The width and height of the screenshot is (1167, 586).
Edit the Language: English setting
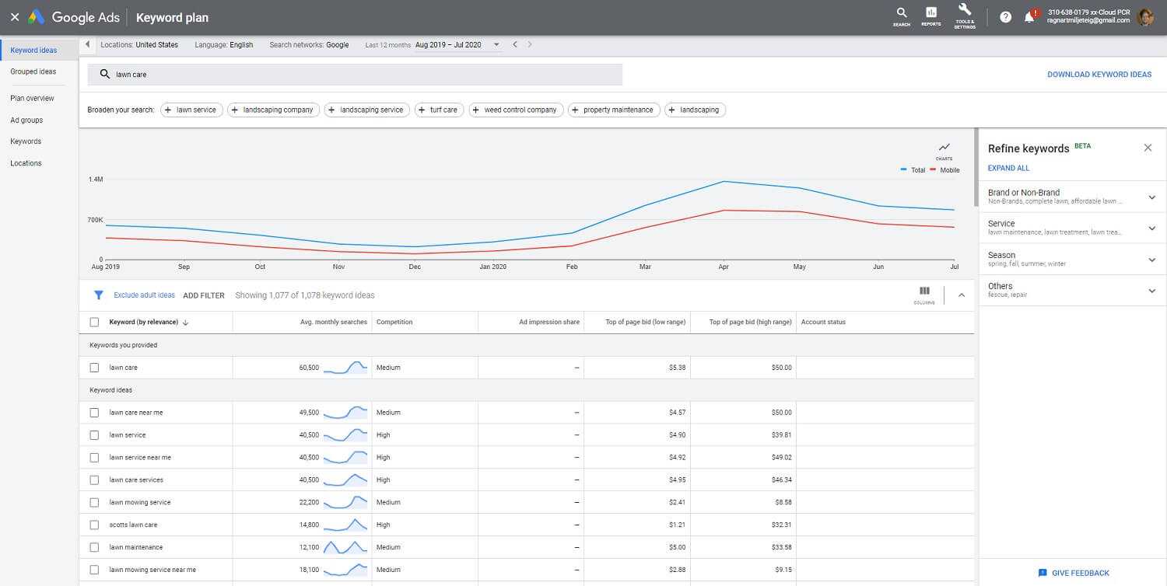pyautogui.click(x=224, y=45)
